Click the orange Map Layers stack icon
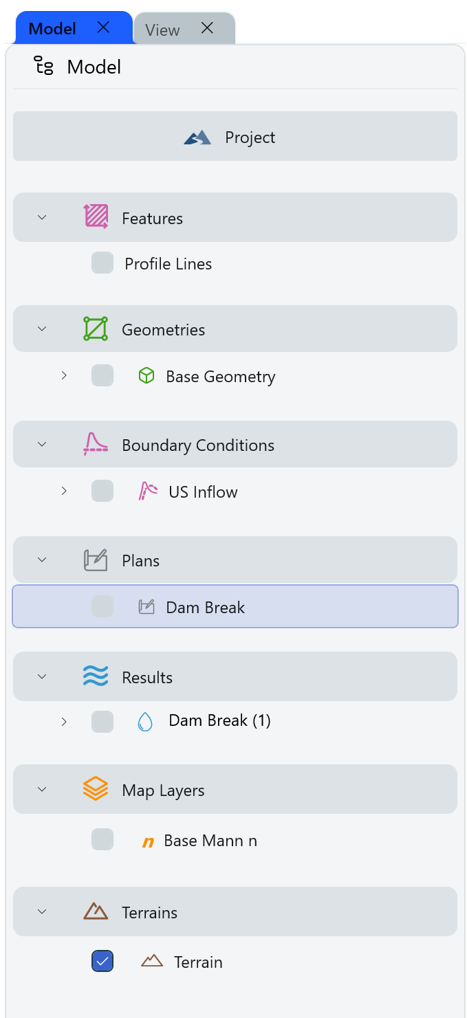The width and height of the screenshot is (467, 1018). click(x=96, y=789)
